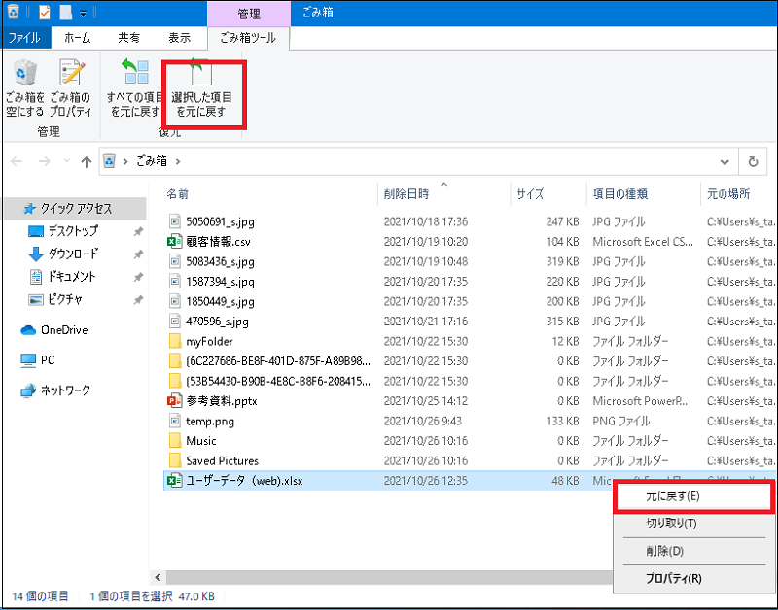Choose プロパティ(R) in context menu
778x610 pixels.
point(693,578)
